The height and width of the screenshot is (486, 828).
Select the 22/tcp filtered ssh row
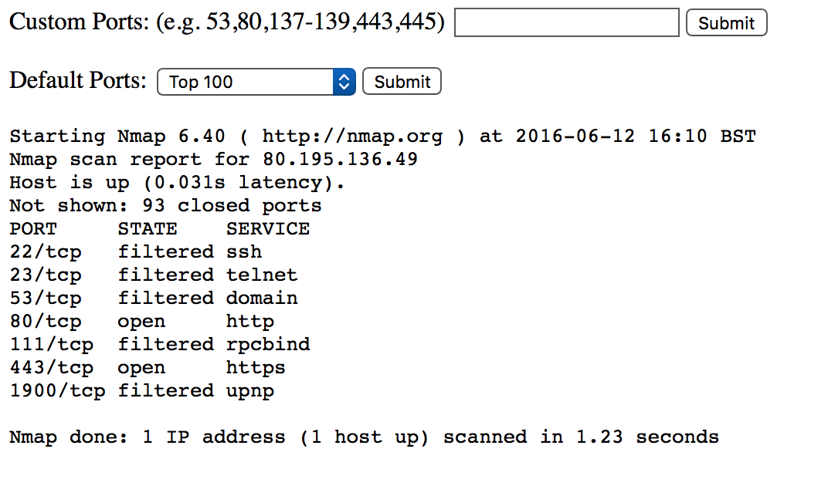pyautogui.click(x=136, y=251)
